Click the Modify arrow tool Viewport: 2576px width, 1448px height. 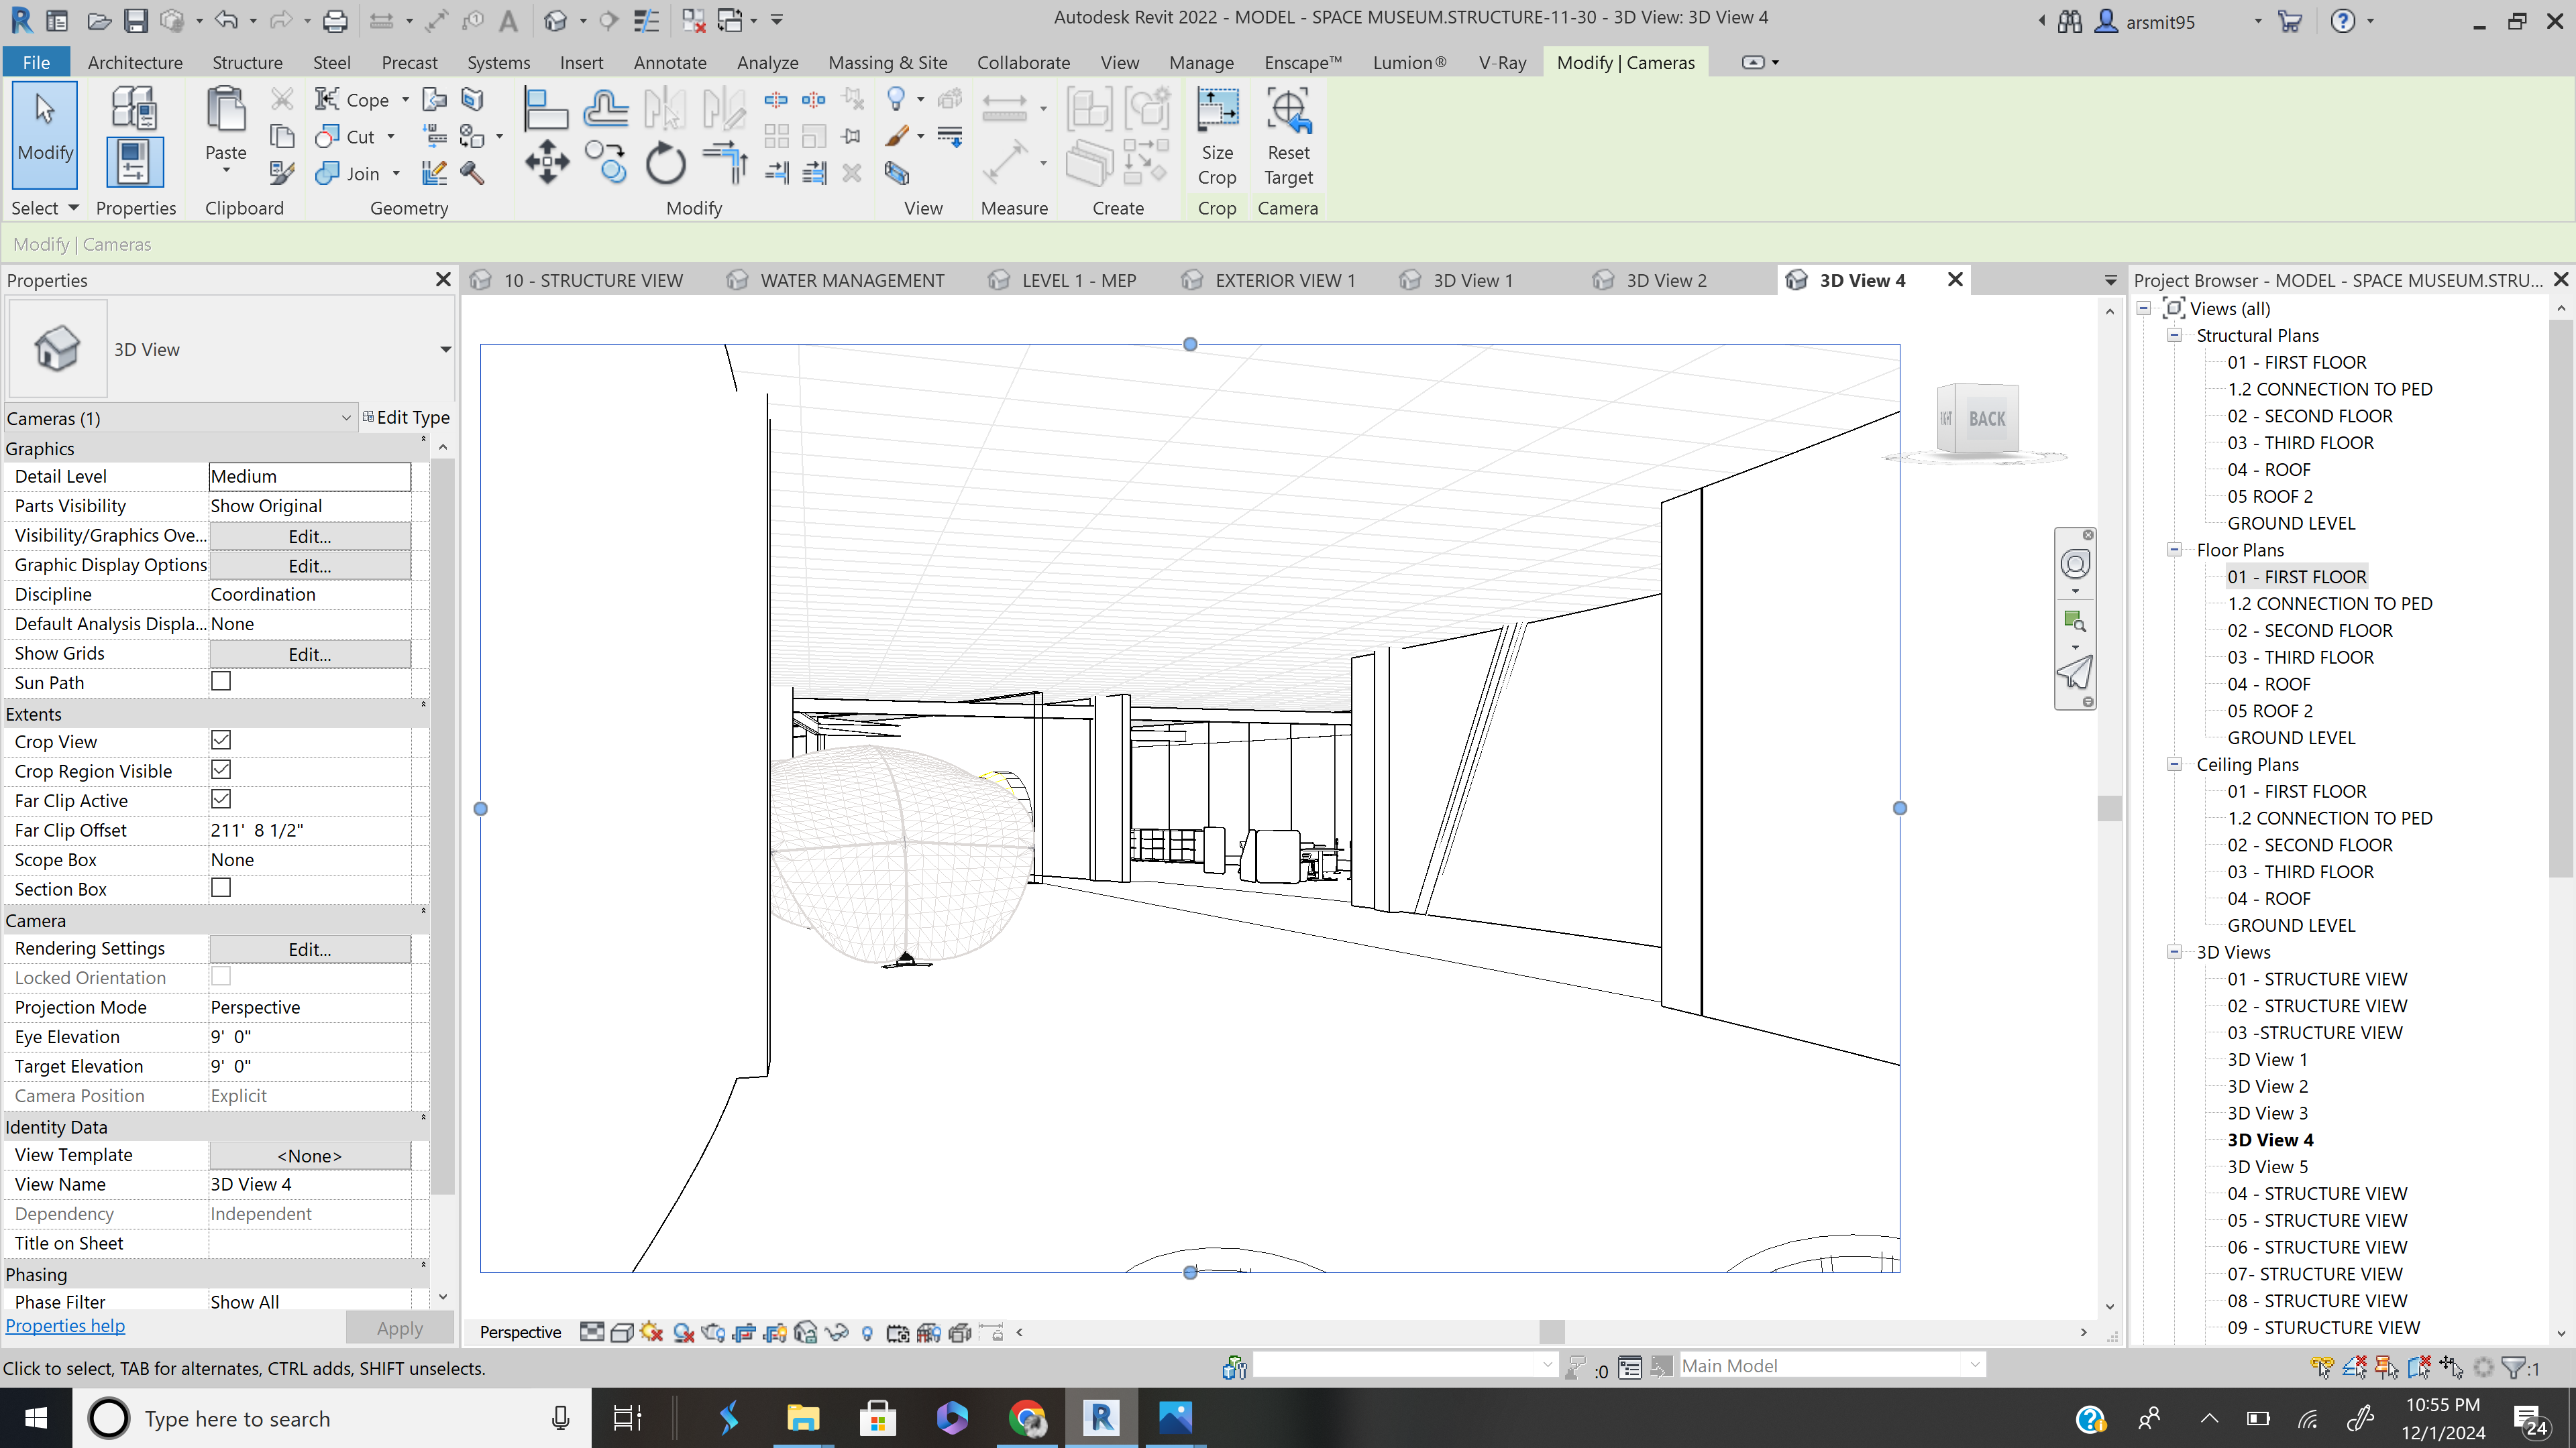tap(45, 136)
